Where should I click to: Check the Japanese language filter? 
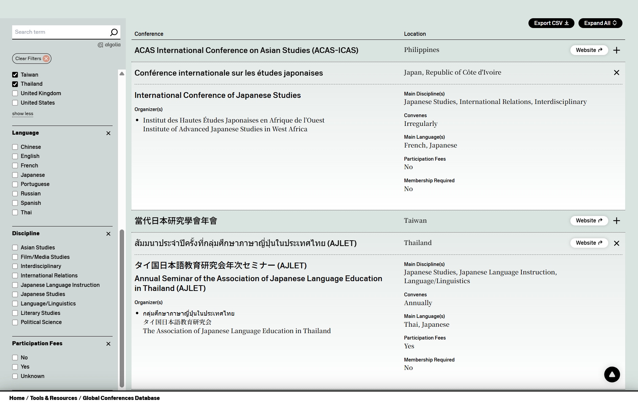(15, 175)
